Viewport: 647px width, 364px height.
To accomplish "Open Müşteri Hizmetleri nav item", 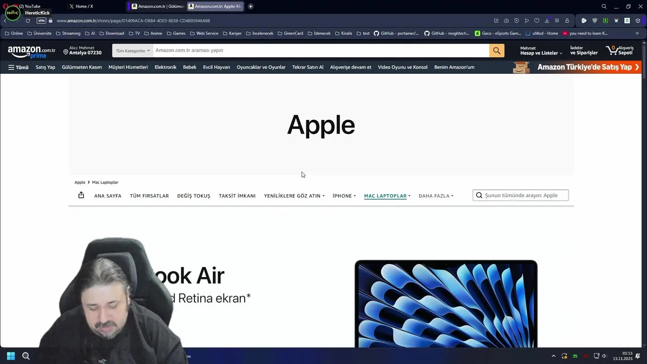I will 128,67.
